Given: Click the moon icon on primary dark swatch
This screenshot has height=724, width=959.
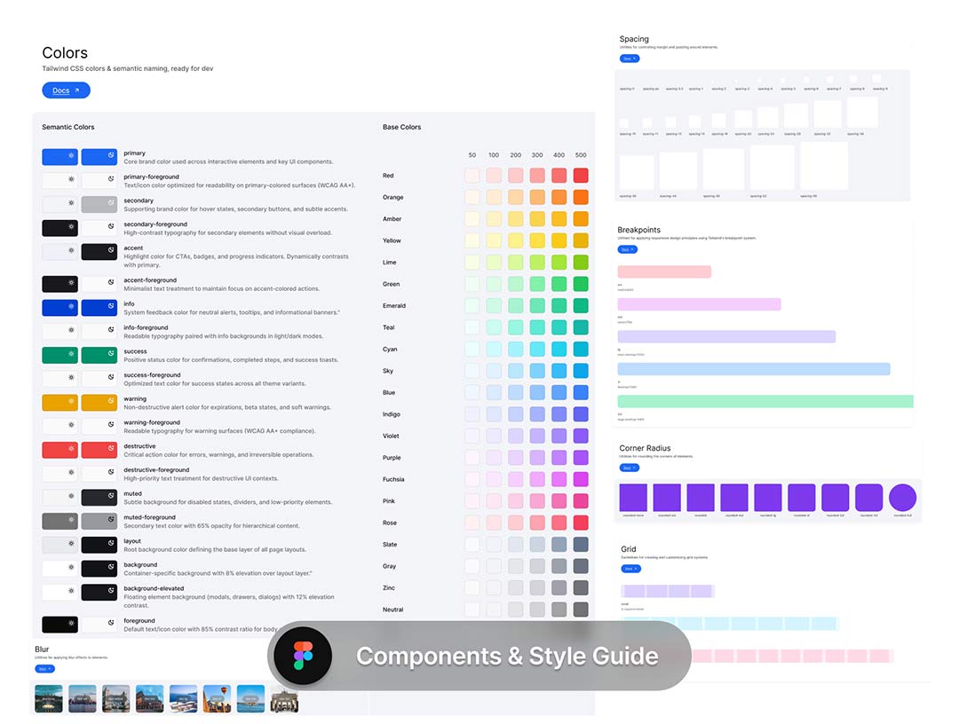Looking at the screenshot, I should [111, 157].
